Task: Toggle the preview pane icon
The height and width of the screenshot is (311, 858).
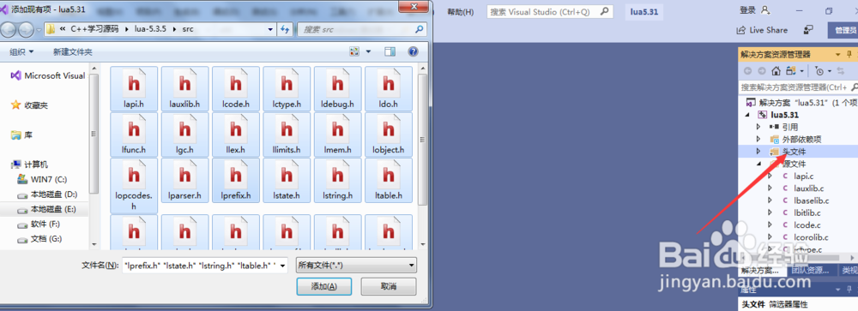Action: click(390, 52)
